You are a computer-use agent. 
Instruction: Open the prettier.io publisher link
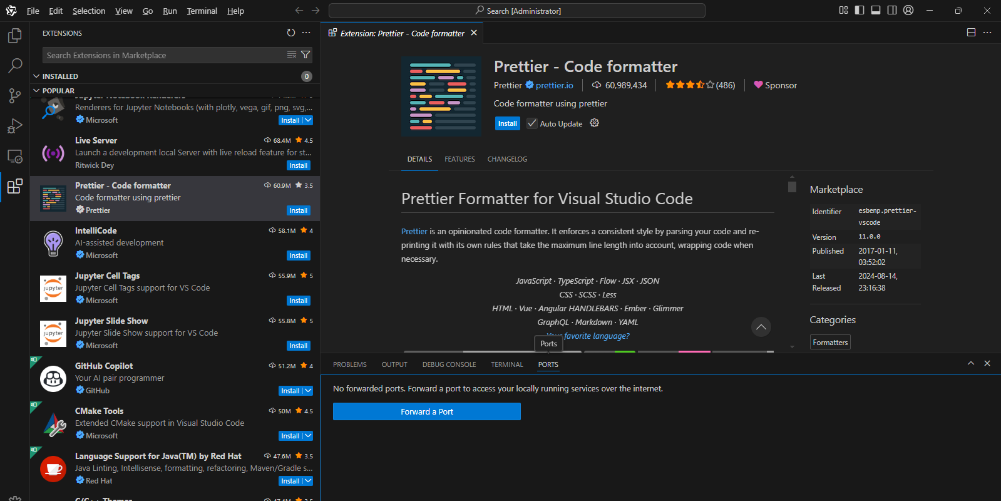click(554, 85)
